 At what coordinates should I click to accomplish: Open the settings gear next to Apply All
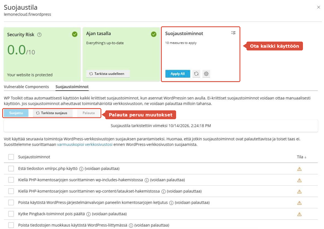click(206, 74)
